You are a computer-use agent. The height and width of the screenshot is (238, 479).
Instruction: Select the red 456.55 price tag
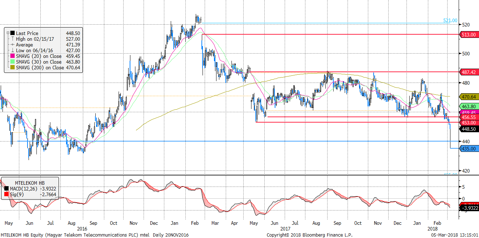(469, 117)
